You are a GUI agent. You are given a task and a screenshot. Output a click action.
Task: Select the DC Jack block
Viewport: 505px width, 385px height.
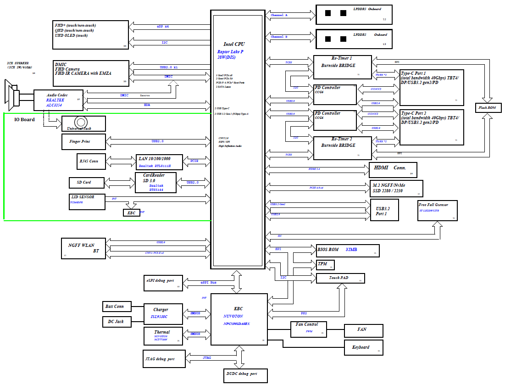(x=117, y=321)
